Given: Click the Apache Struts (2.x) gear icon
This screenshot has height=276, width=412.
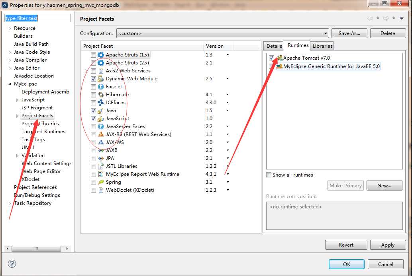Looking at the screenshot, I should pos(101,63).
